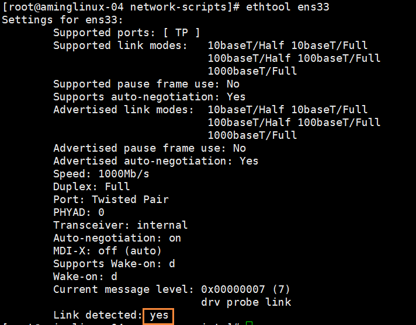Click the 'Transceiver: internal' line
The width and height of the screenshot is (416, 325).
[x=120, y=225]
